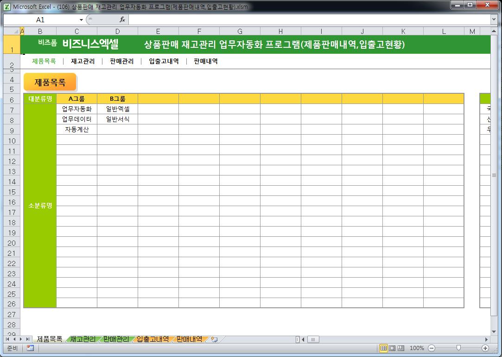This screenshot has height=357, width=502.
Task: Click the Select All corner button
Action: coord(12,31)
